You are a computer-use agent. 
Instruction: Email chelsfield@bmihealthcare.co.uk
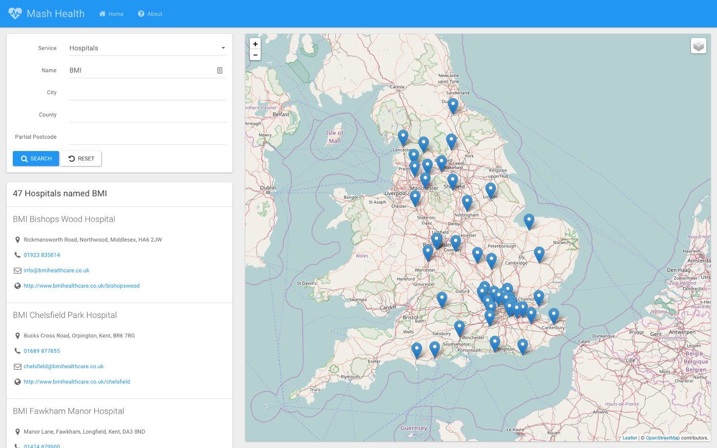pos(64,367)
